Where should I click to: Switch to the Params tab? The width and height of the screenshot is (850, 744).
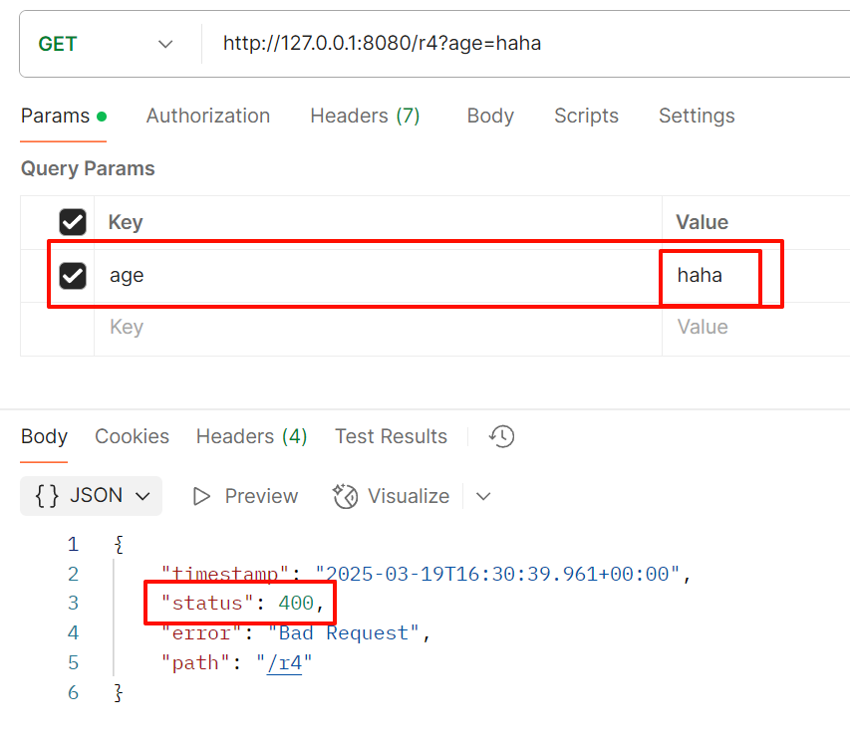point(64,116)
